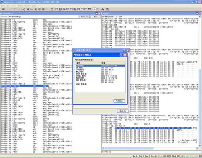Select IP 地址 row in details list
The width and height of the screenshot is (202, 158).
click(100, 68)
